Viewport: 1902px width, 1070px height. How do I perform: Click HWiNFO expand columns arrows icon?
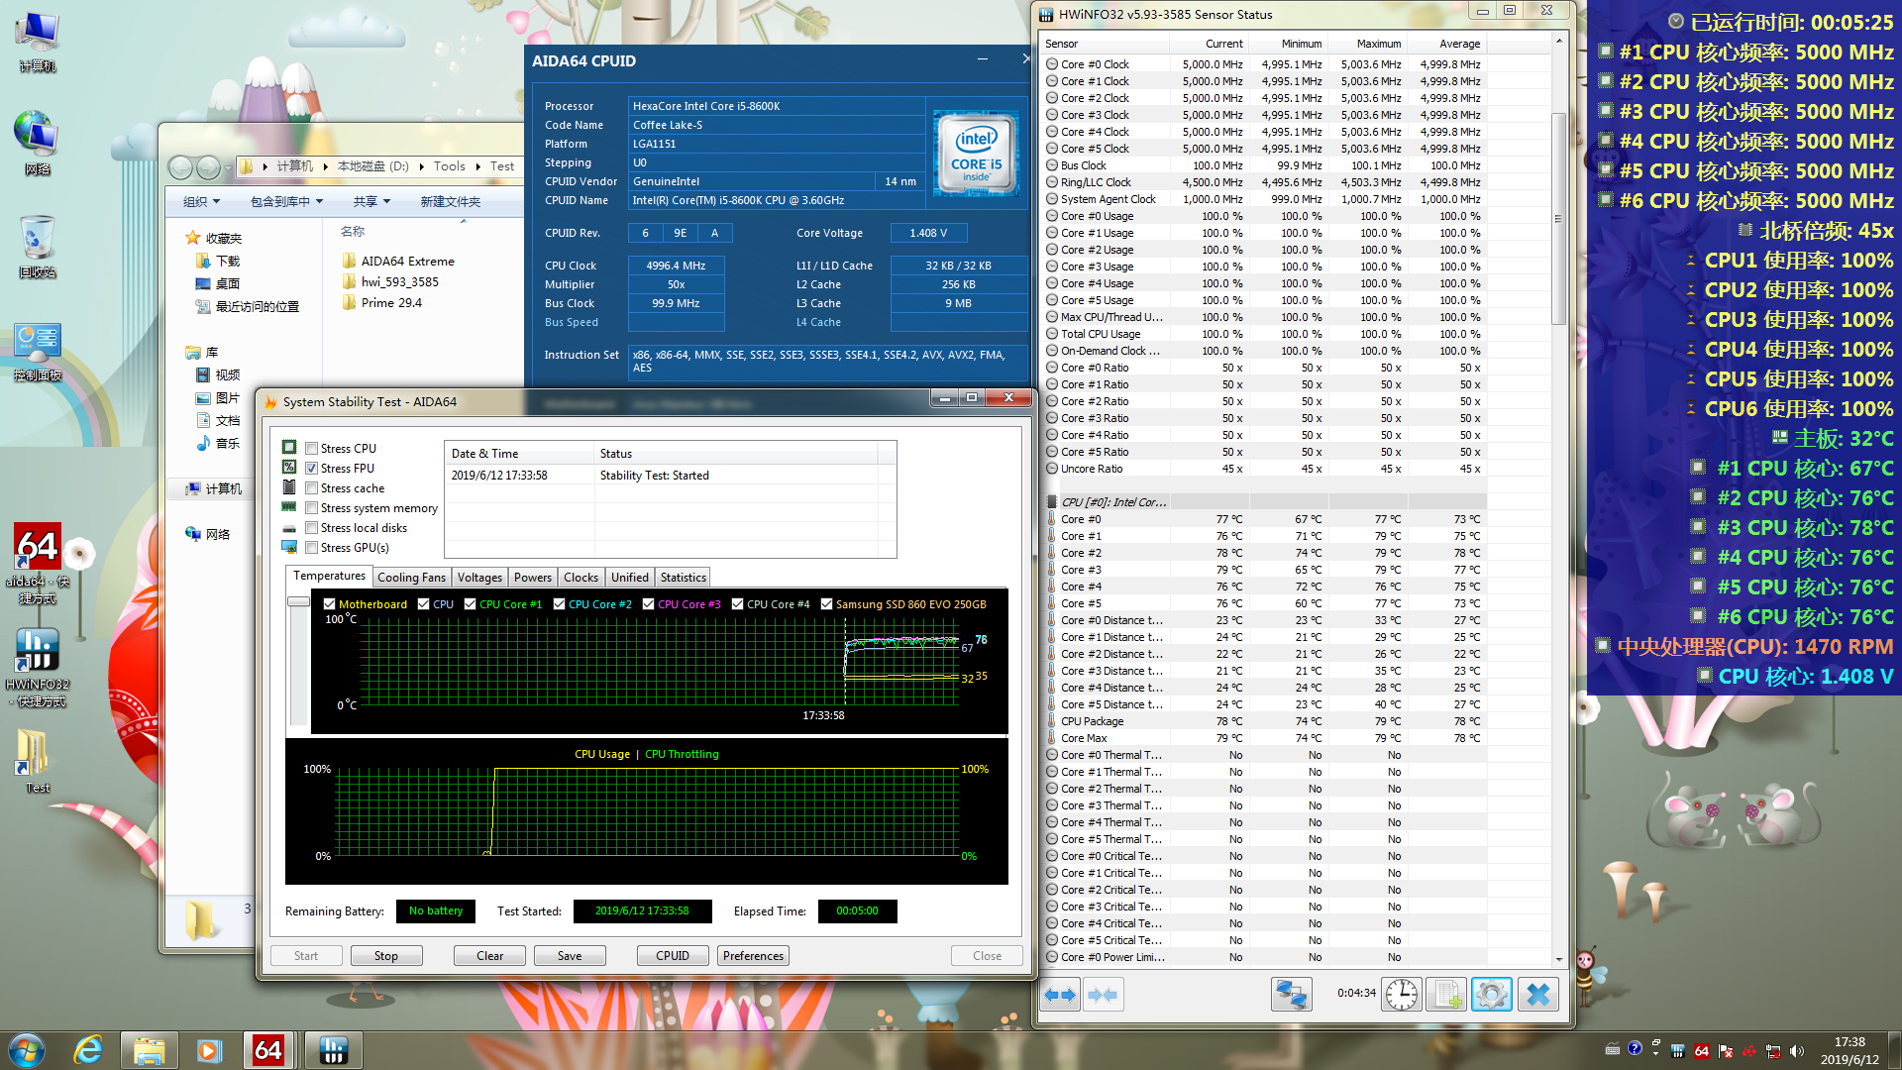pos(1060,995)
